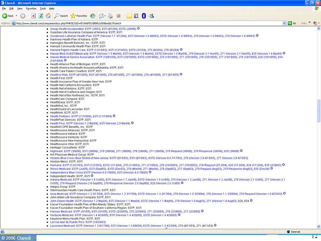This screenshot has height=241, width=321.
Task: Open the Edit menu
Action: (x=11, y=9)
